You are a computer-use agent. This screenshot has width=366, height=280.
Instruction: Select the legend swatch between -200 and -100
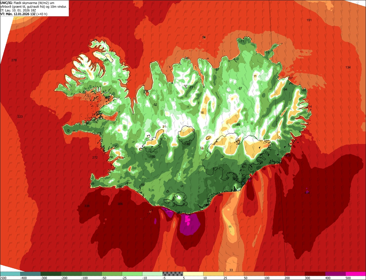(71, 273)
